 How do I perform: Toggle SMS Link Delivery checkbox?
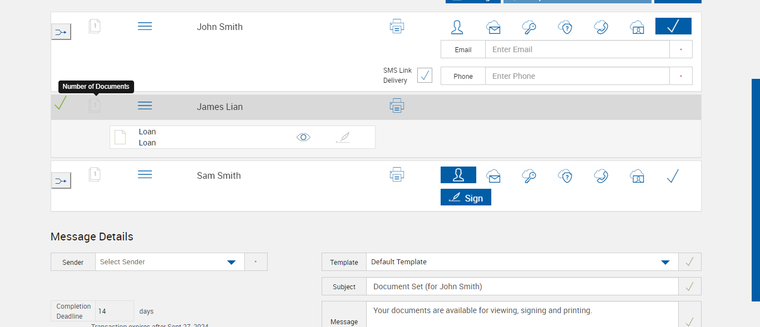point(425,75)
